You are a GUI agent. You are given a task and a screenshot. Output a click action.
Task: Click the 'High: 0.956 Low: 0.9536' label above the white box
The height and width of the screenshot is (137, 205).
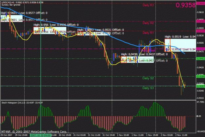(x=56, y=25)
